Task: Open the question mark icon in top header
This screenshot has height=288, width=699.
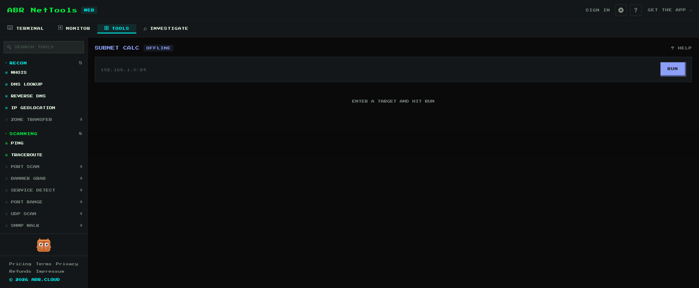Action: pos(636,10)
